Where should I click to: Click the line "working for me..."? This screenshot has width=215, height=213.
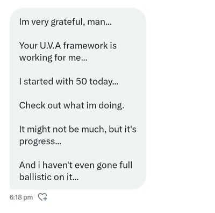[x=53, y=58]
